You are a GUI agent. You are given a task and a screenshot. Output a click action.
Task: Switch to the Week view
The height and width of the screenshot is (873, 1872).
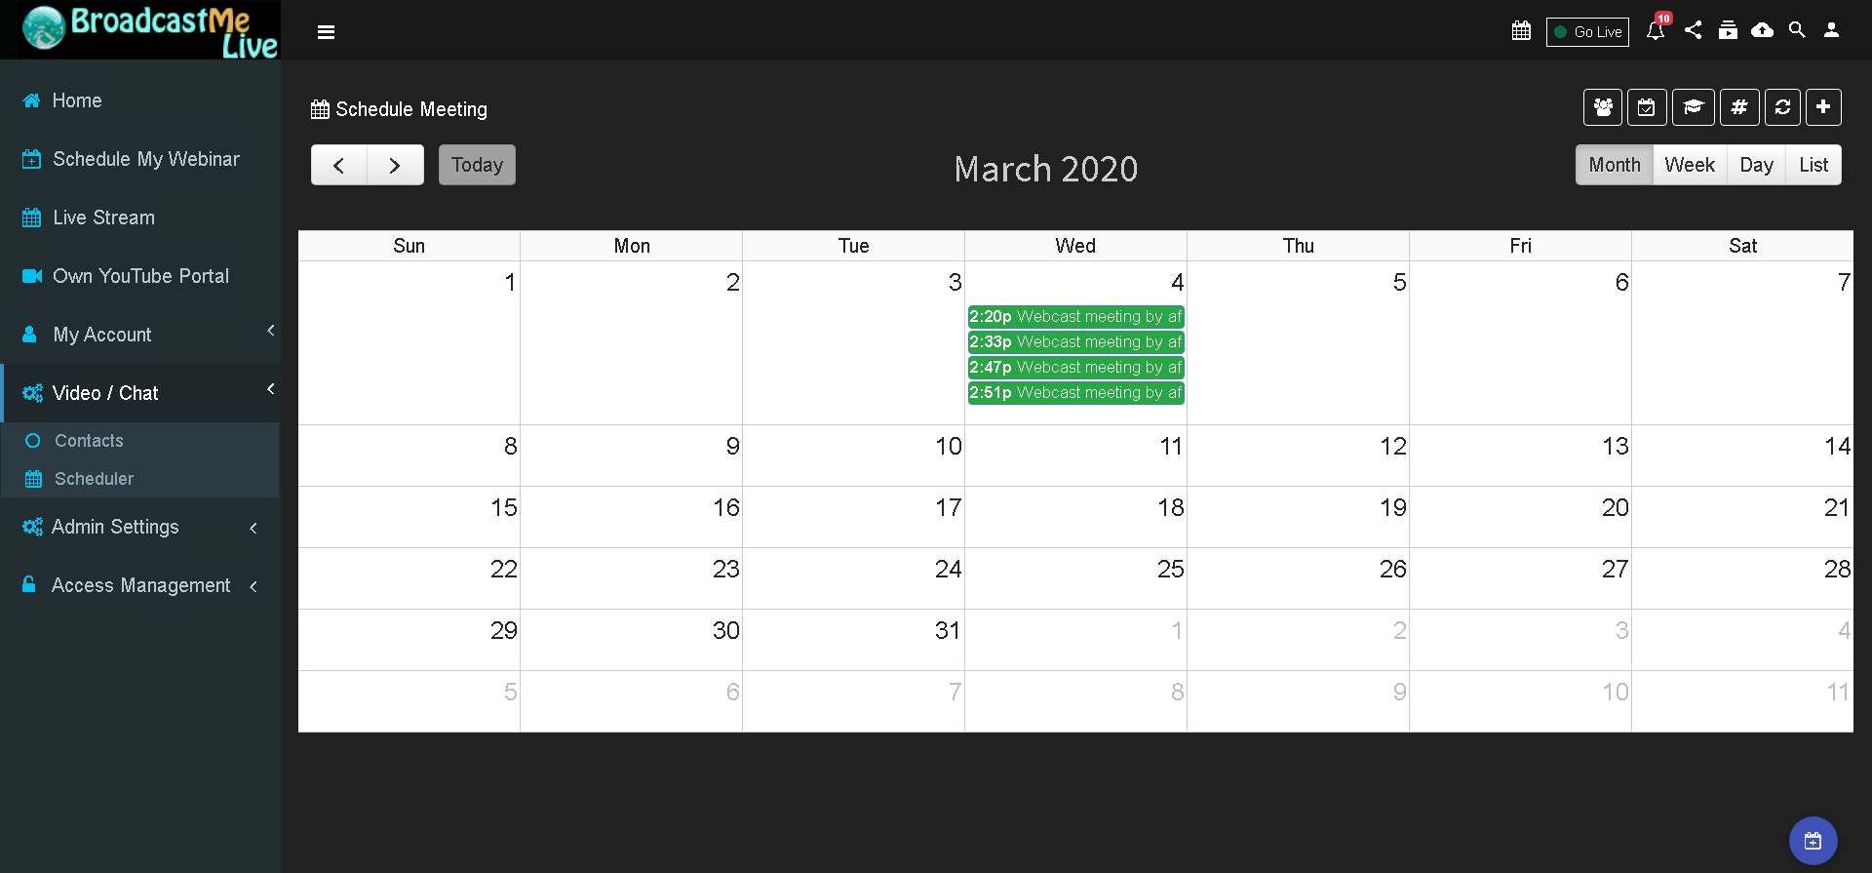pyautogui.click(x=1690, y=165)
